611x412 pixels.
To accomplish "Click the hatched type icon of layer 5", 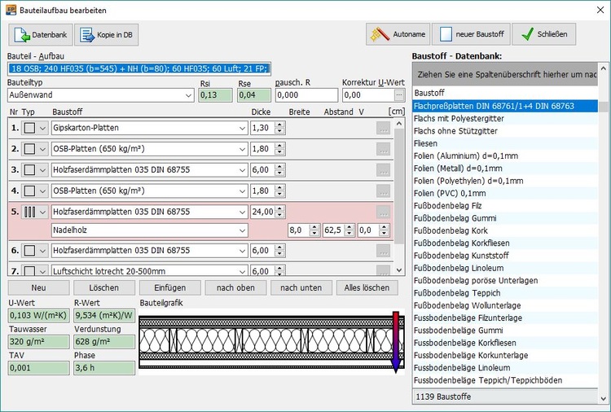I will click(29, 212).
